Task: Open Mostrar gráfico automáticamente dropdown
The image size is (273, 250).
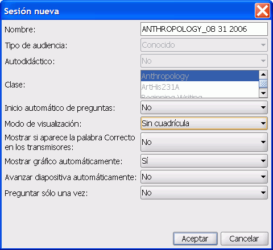Action: point(204,161)
